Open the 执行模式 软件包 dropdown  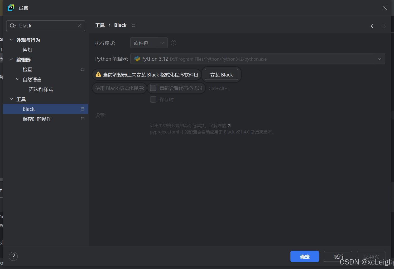click(149, 43)
